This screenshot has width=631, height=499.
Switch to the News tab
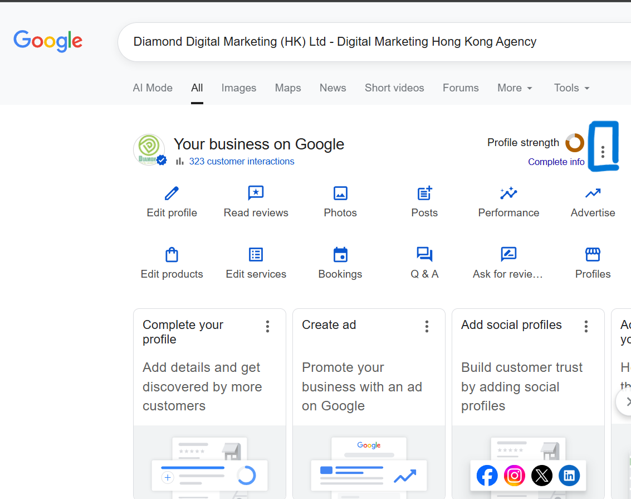[333, 88]
